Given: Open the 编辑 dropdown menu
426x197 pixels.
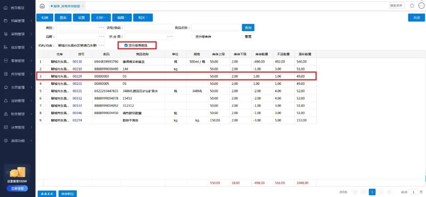Looking at the screenshot, I should [x=120, y=18].
